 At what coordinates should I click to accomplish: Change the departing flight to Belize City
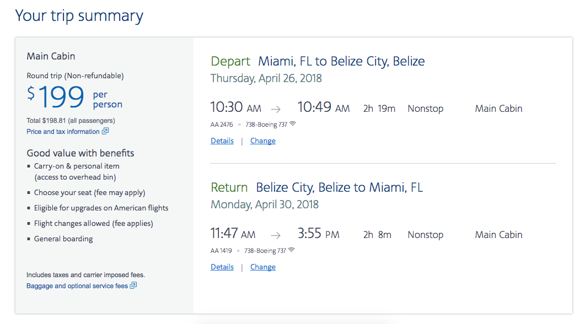(x=262, y=141)
